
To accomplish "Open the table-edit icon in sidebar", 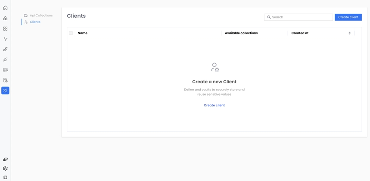I will coord(5,70).
